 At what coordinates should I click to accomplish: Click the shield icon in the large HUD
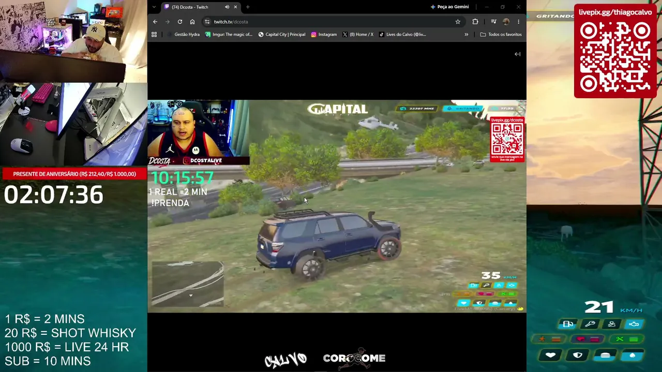(x=578, y=355)
